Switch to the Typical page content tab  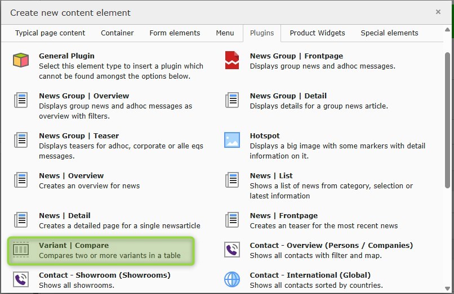click(50, 33)
